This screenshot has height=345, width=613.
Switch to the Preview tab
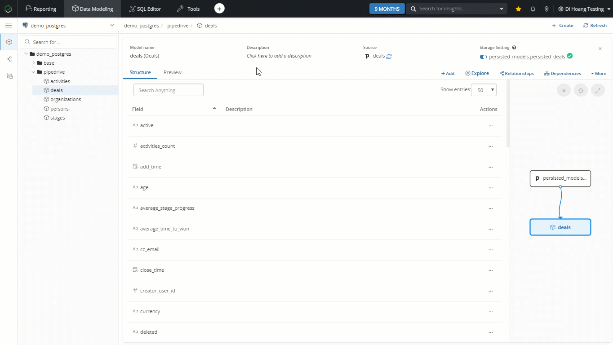tap(173, 72)
